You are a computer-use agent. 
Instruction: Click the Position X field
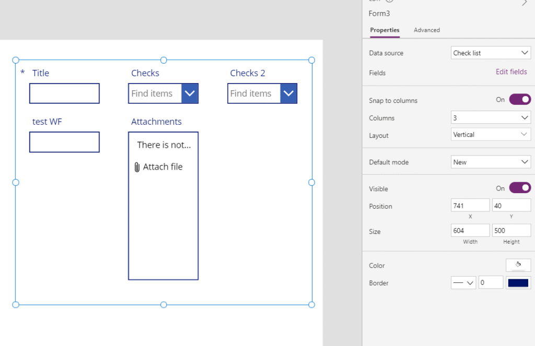pyautogui.click(x=470, y=206)
